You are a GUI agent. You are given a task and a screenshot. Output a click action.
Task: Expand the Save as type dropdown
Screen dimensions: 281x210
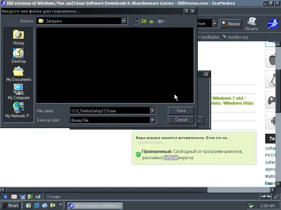152,120
